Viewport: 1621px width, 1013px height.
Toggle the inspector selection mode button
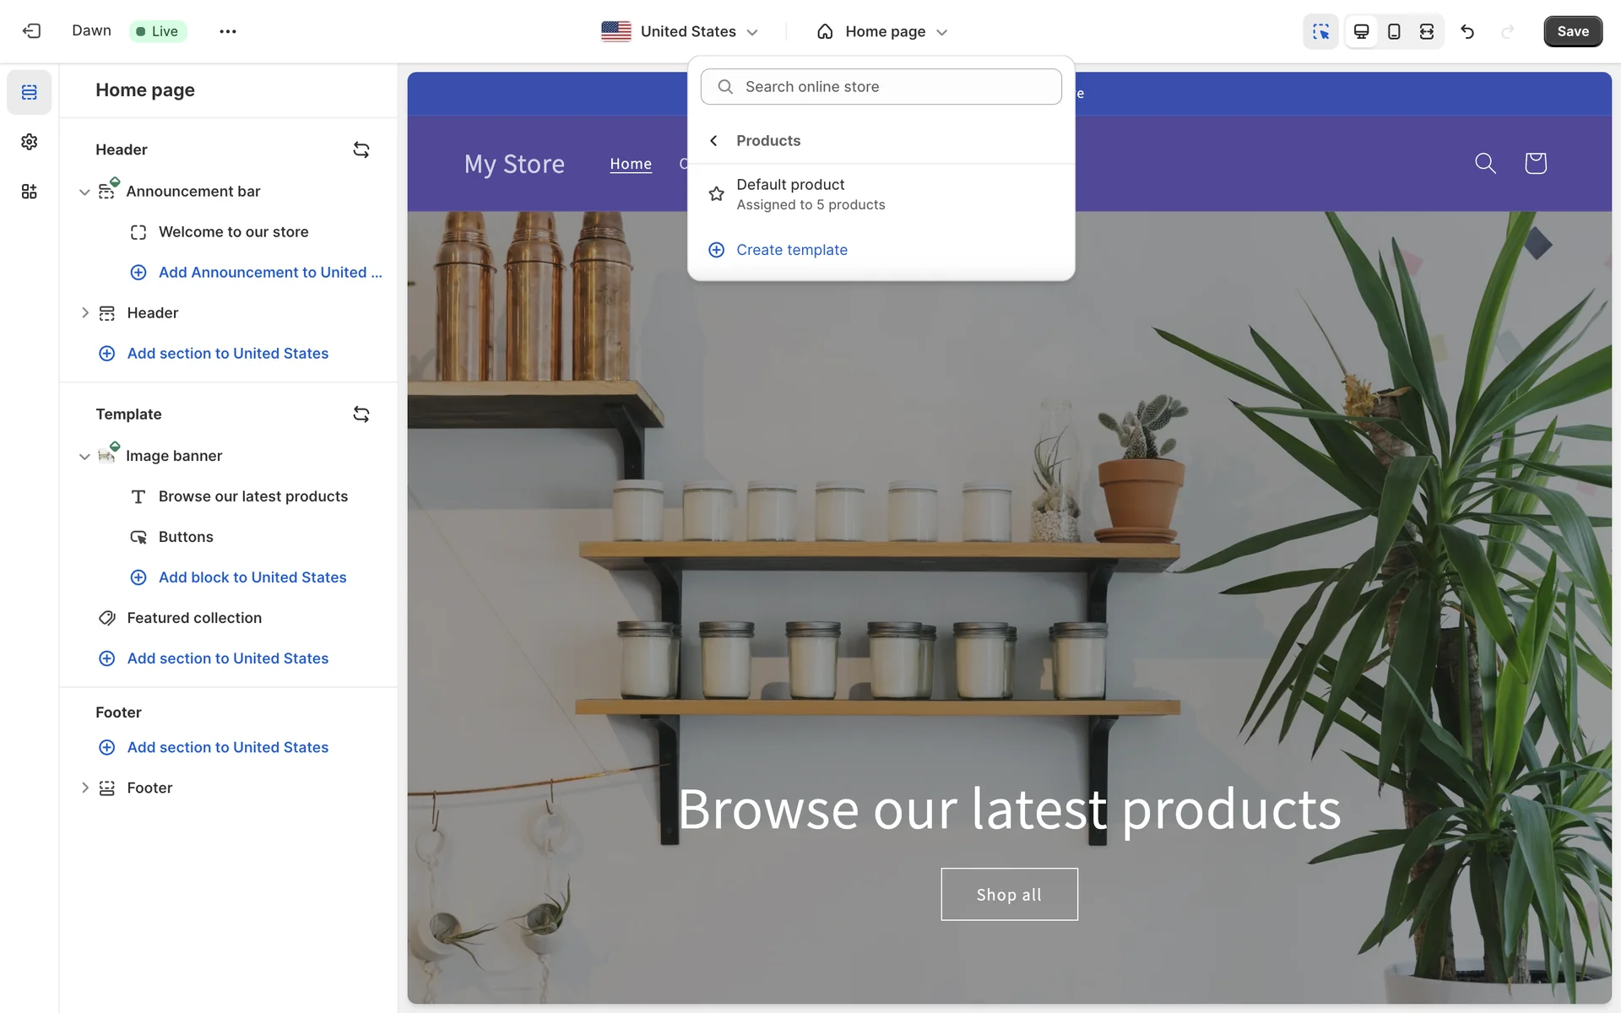coord(1320,31)
